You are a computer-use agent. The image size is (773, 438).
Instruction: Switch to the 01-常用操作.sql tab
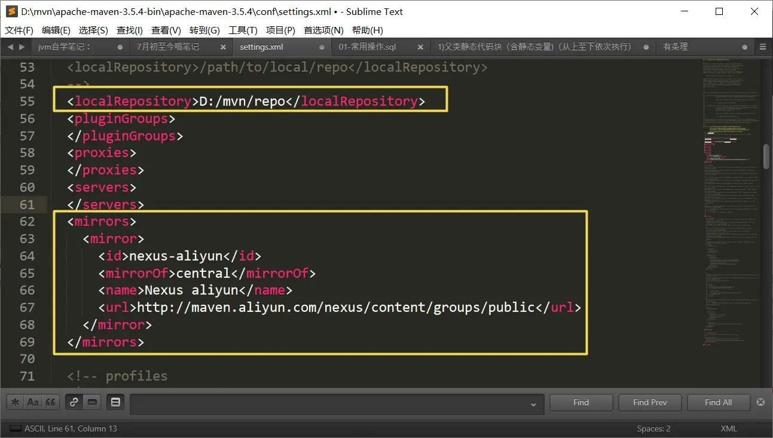point(380,47)
